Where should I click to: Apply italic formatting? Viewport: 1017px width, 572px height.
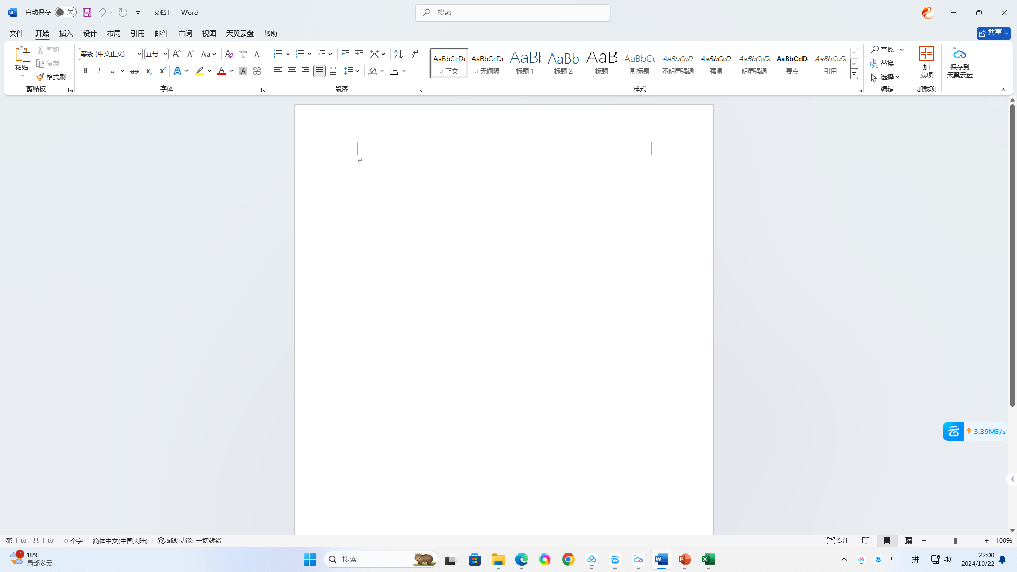click(99, 70)
